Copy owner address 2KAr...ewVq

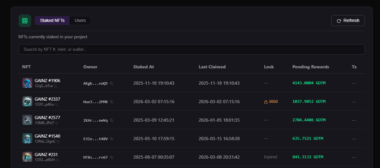pyautogui.click(x=112, y=120)
